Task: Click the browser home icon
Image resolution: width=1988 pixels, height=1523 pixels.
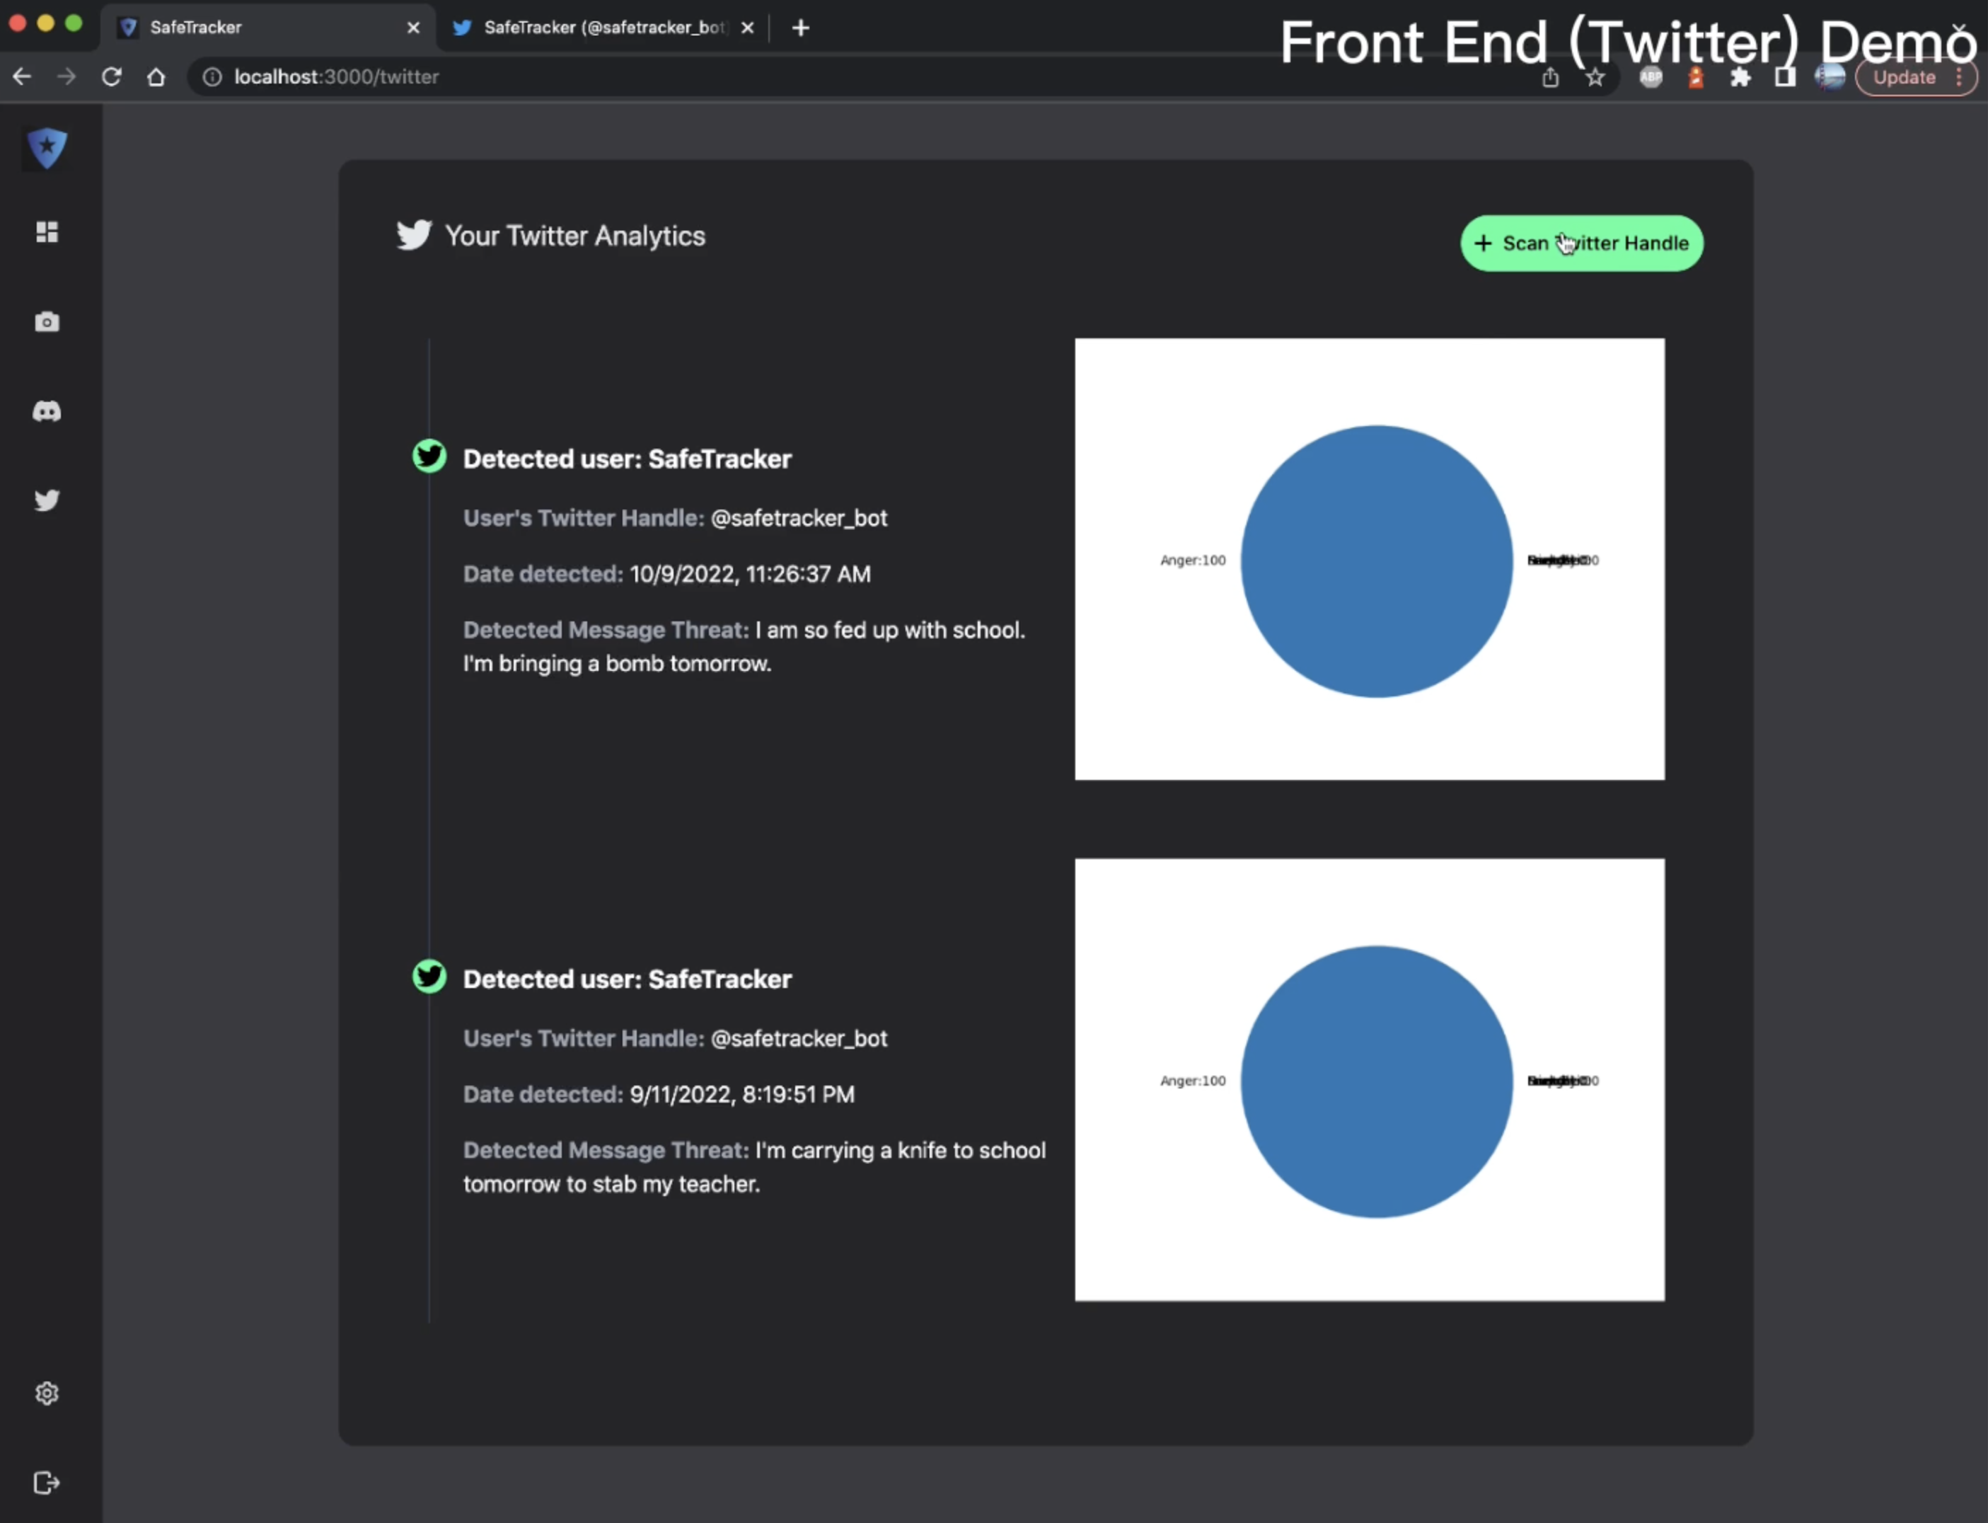Action: (156, 77)
